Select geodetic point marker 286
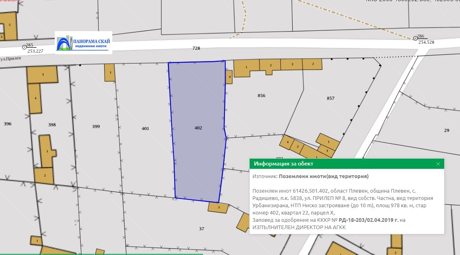This screenshot has height=255, width=460. pyautogui.click(x=415, y=38)
